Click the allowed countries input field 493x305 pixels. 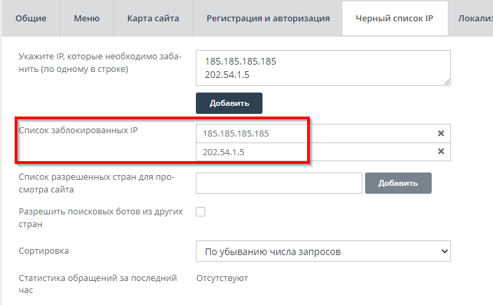278,183
